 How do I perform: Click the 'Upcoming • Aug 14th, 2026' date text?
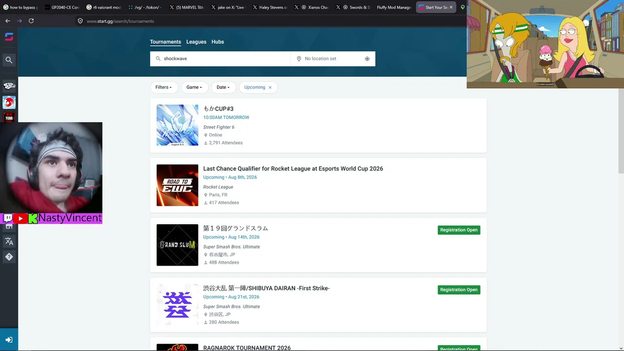point(231,237)
